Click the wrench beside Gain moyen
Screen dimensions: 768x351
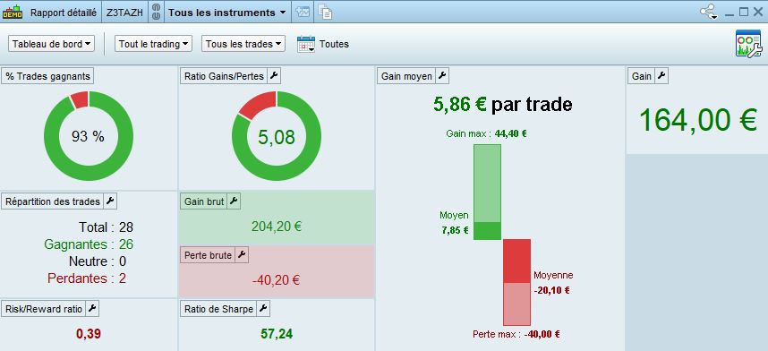pyautogui.click(x=442, y=76)
